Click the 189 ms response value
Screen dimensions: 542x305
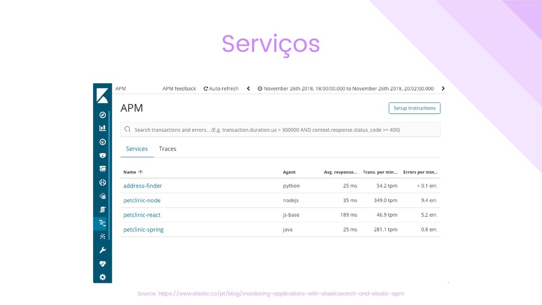[348, 215]
